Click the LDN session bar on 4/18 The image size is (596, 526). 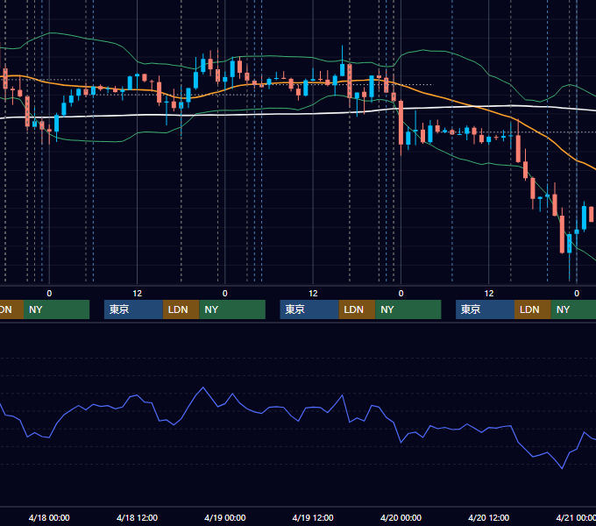[181, 309]
